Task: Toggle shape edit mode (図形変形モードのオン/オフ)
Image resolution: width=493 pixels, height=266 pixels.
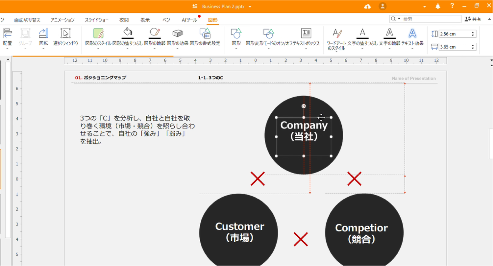Action: coord(268,33)
